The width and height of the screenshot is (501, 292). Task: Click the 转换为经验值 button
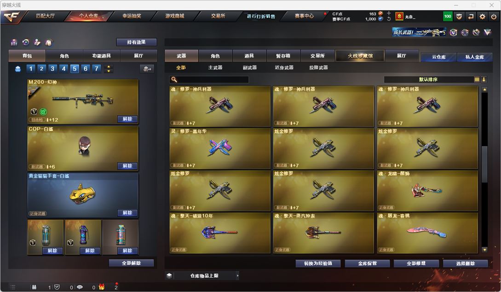[x=318, y=263]
